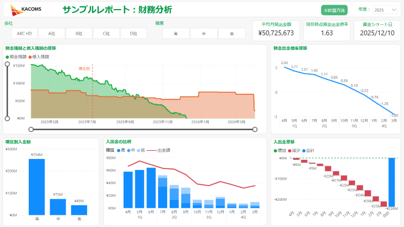Toggle the 確度 中 filter
Image resolution: width=404 pixels, height=227 pixels.
pyautogui.click(x=204, y=33)
